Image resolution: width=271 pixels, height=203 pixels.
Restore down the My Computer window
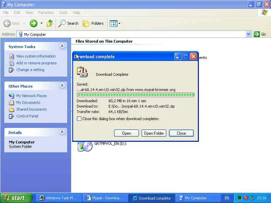coord(258,4)
